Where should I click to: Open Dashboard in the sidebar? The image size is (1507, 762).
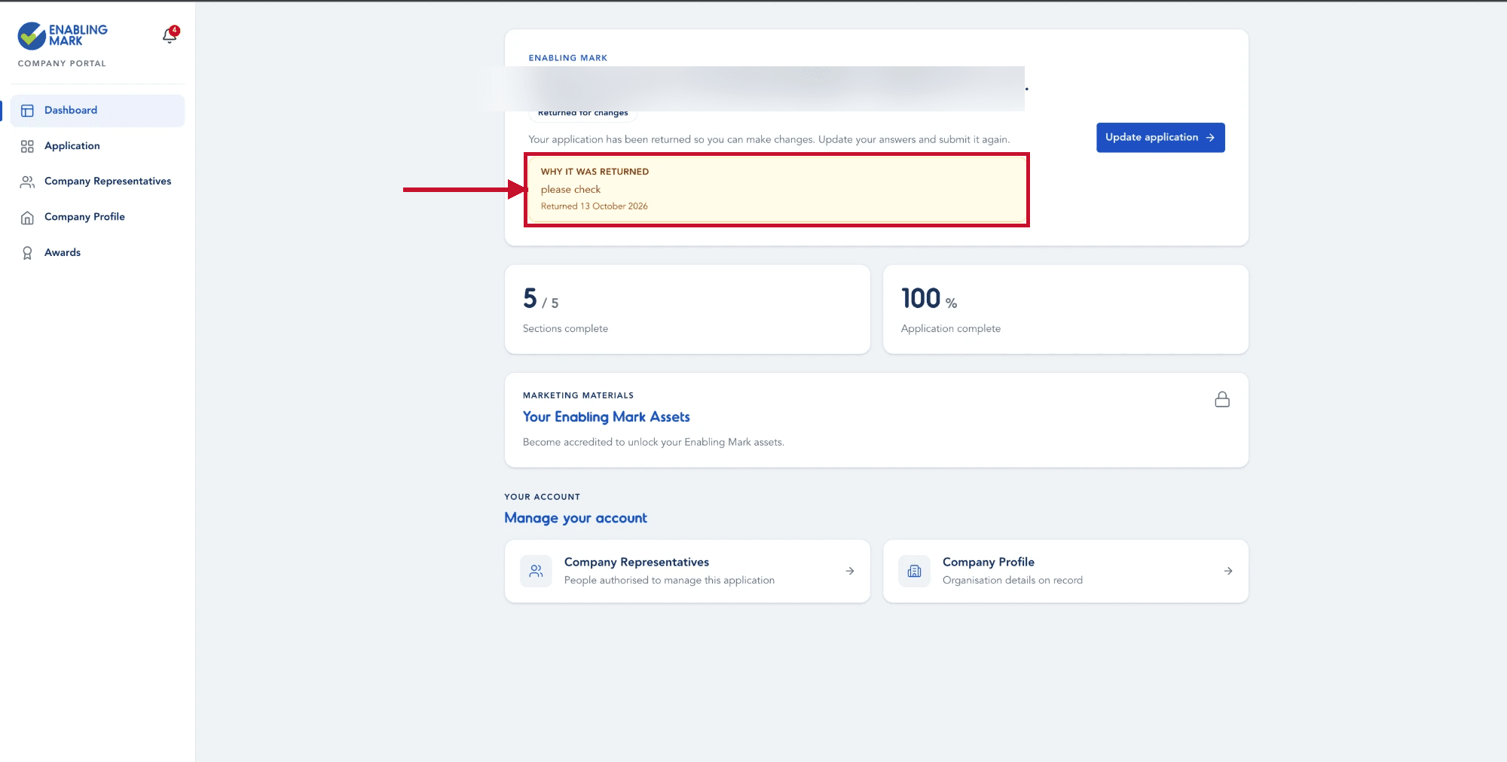[97, 111]
